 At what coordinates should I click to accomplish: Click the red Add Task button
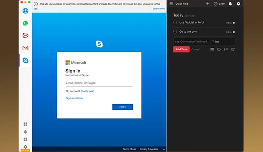(181, 49)
